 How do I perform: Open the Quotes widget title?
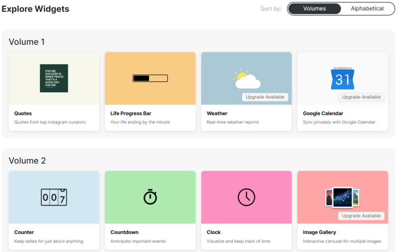tap(23, 113)
